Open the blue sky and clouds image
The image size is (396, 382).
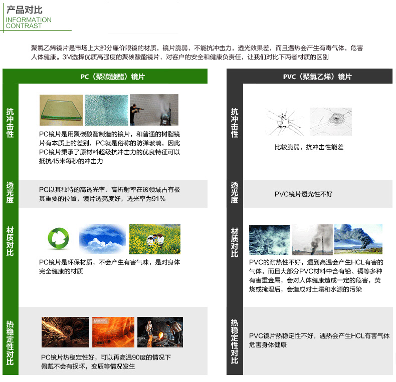pyautogui.click(x=102, y=239)
